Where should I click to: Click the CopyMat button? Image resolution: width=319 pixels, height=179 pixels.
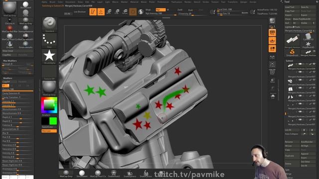click(x=9, y=55)
